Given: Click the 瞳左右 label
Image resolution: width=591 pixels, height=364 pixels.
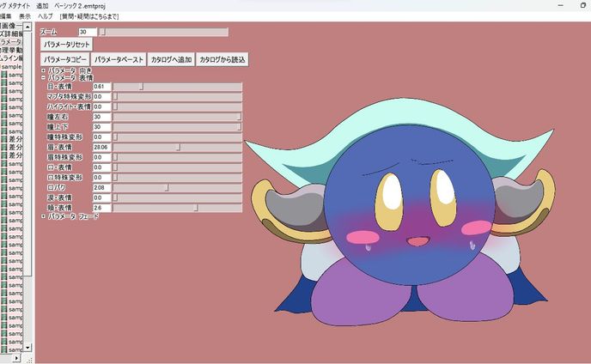Looking at the screenshot, I should tap(58, 117).
